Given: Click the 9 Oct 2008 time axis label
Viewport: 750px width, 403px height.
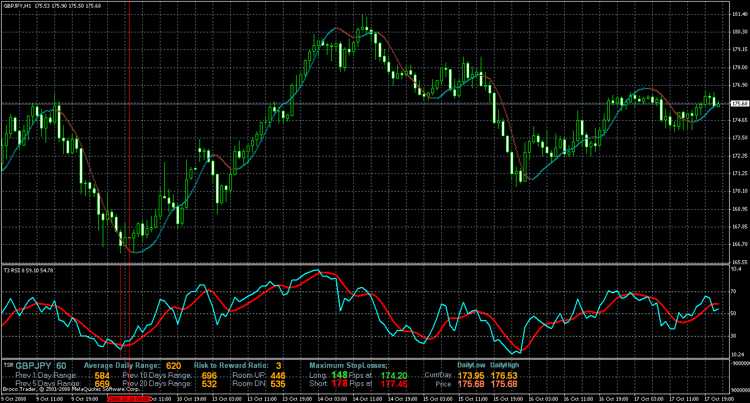Looking at the screenshot, I should tap(14, 399).
